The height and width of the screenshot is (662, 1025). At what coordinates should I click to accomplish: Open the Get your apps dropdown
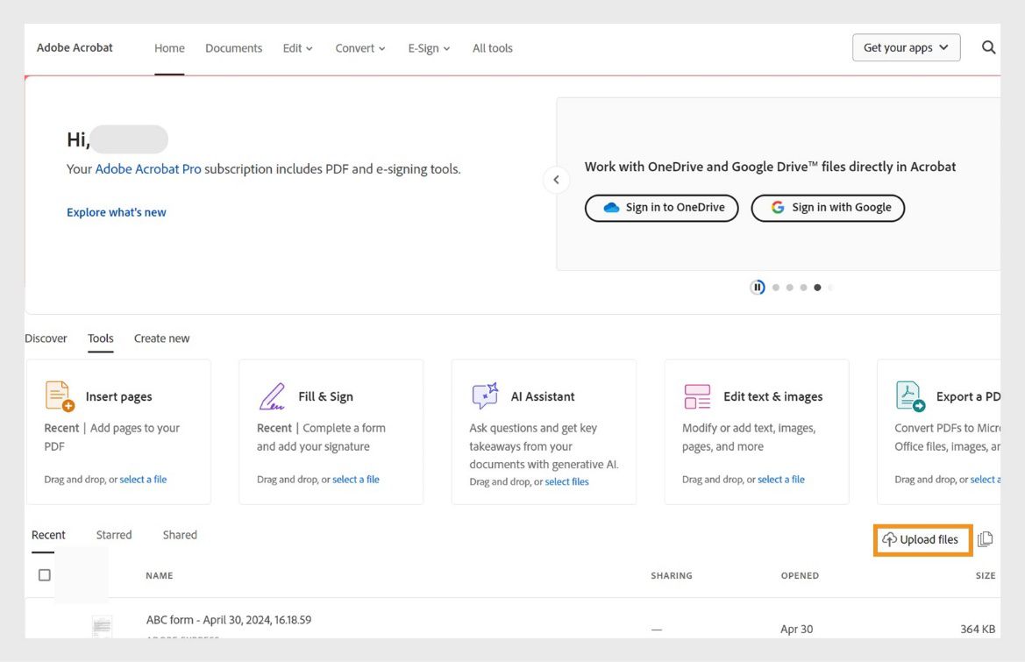click(x=906, y=47)
